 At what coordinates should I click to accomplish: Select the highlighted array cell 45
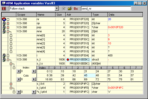[x=90, y=75]
